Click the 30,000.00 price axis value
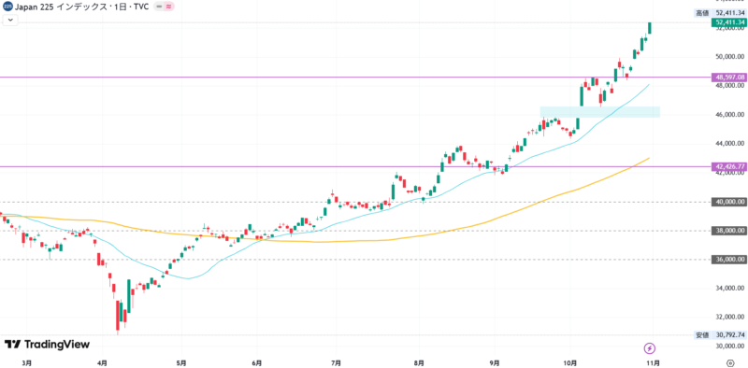748x368 pixels. [x=730, y=347]
